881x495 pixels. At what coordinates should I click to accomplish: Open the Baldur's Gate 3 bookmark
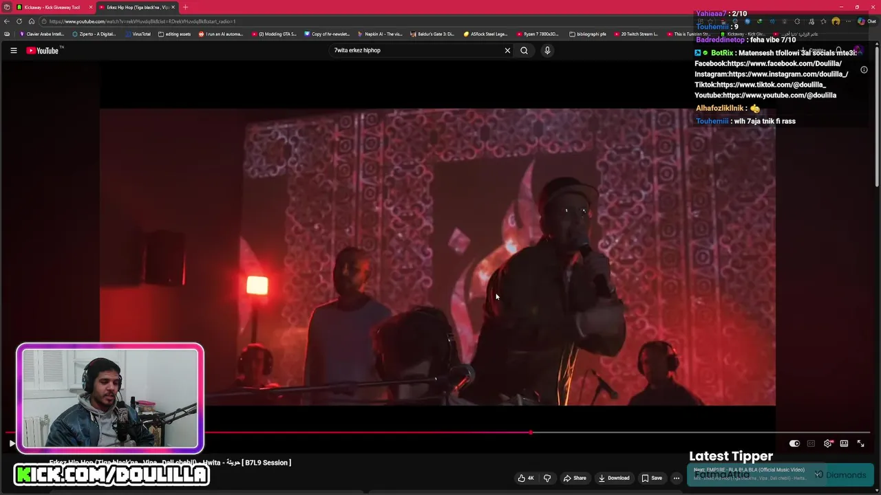pyautogui.click(x=432, y=34)
